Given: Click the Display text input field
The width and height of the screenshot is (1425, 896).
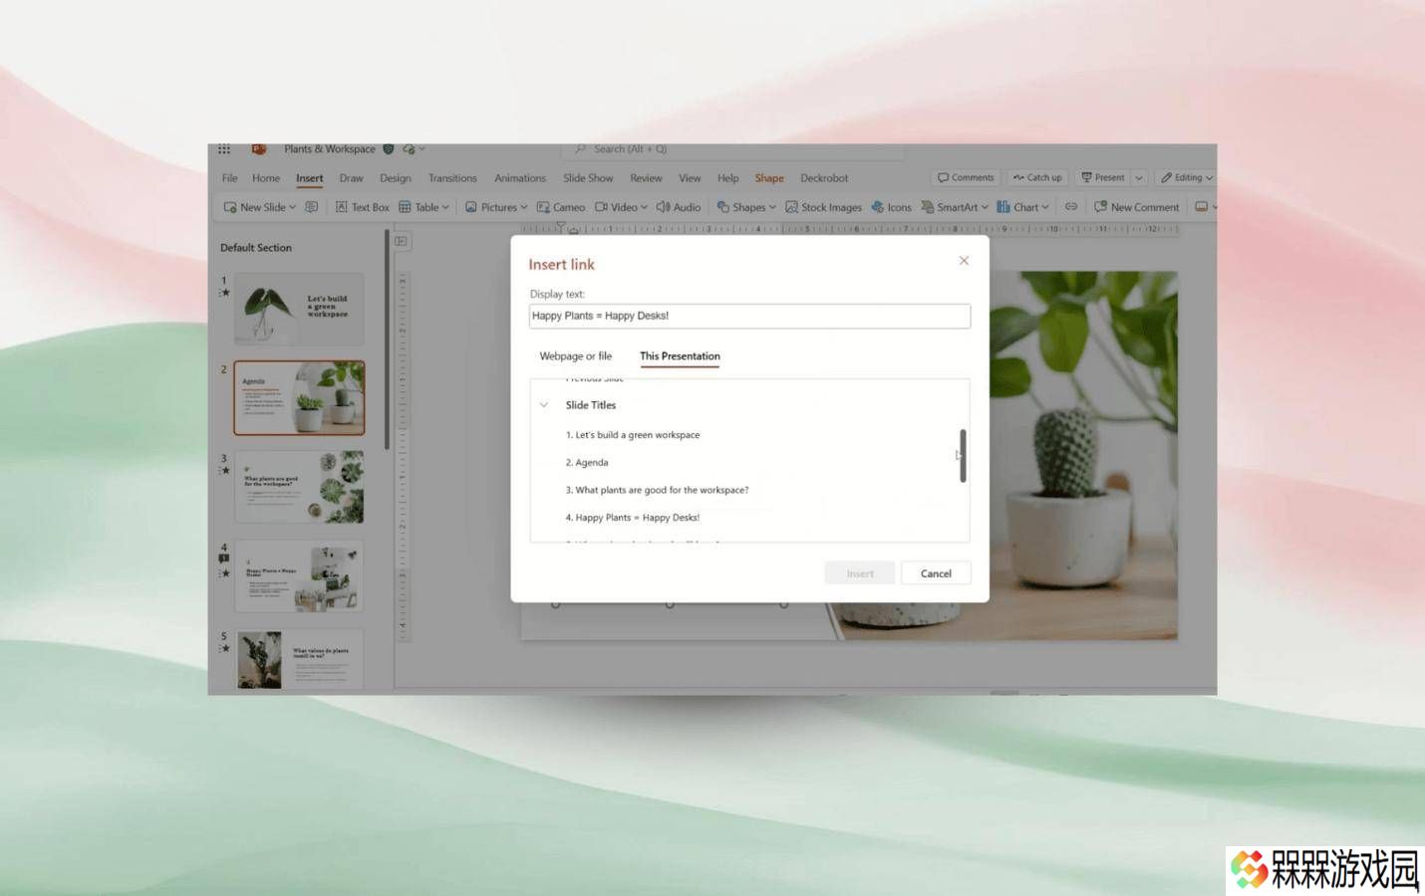Looking at the screenshot, I should tap(749, 316).
